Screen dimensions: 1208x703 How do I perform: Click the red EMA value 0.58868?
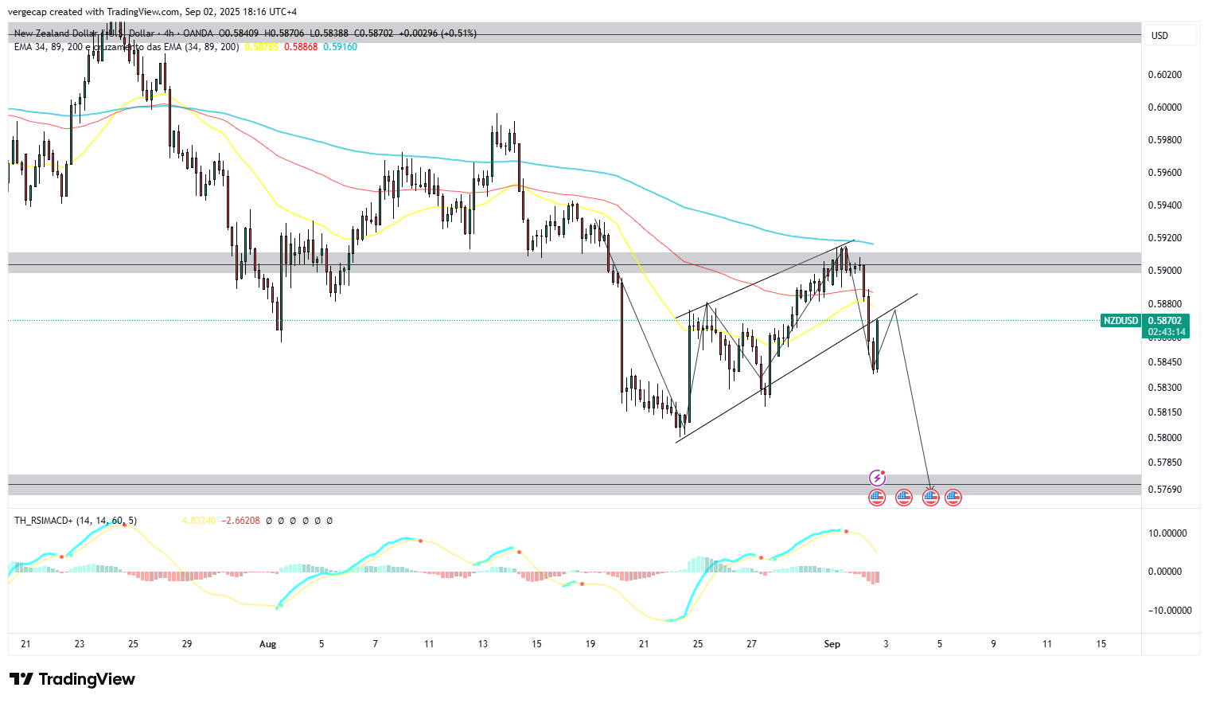(x=301, y=47)
